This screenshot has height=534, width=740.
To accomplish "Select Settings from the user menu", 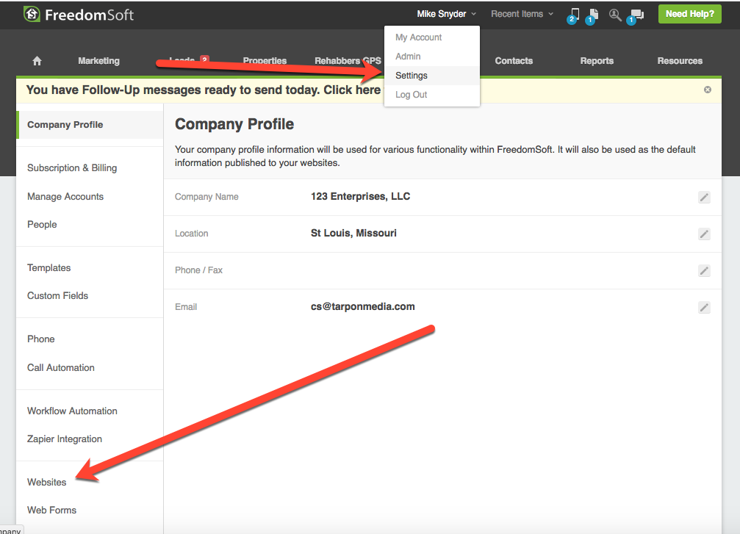I will (412, 76).
